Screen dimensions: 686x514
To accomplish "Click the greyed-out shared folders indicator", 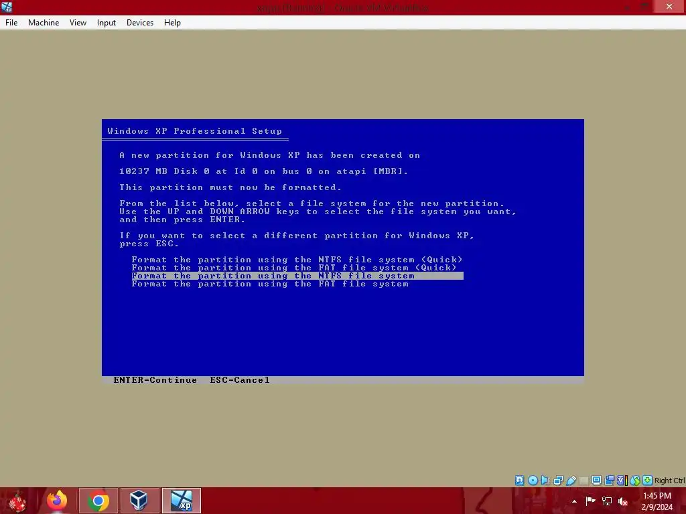I will coord(584,481).
